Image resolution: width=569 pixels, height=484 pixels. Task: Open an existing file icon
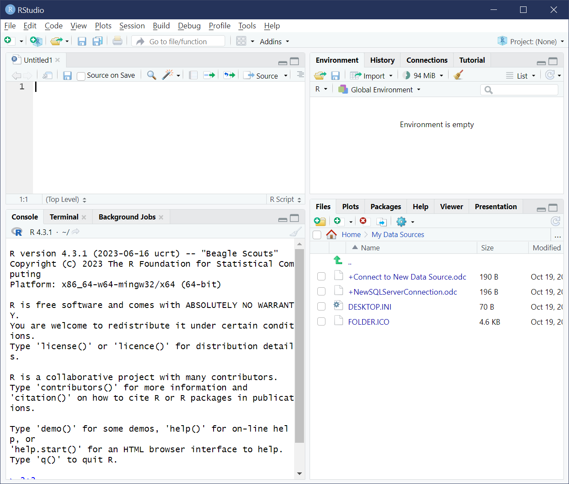click(x=56, y=41)
